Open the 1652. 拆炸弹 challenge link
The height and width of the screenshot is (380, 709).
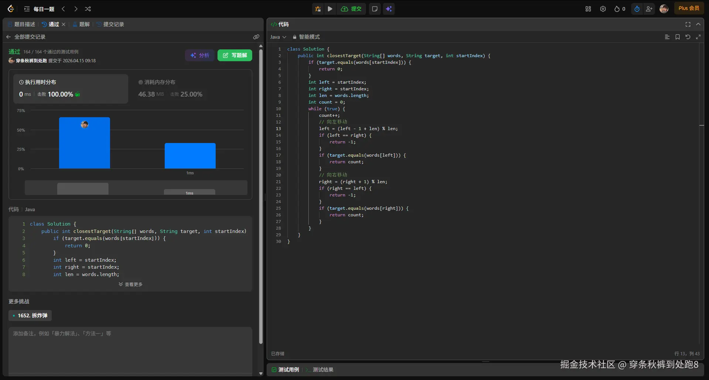[x=30, y=315]
